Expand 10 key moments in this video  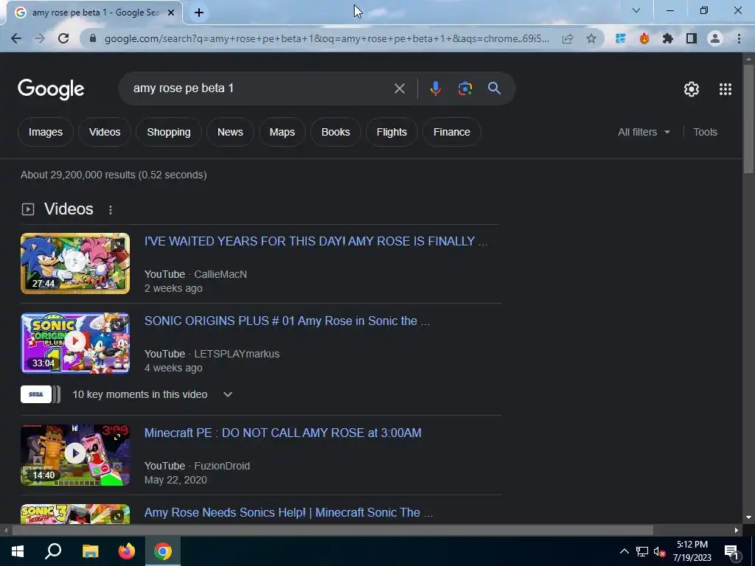228,395
